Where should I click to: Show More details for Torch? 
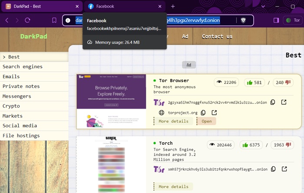coord(173,186)
